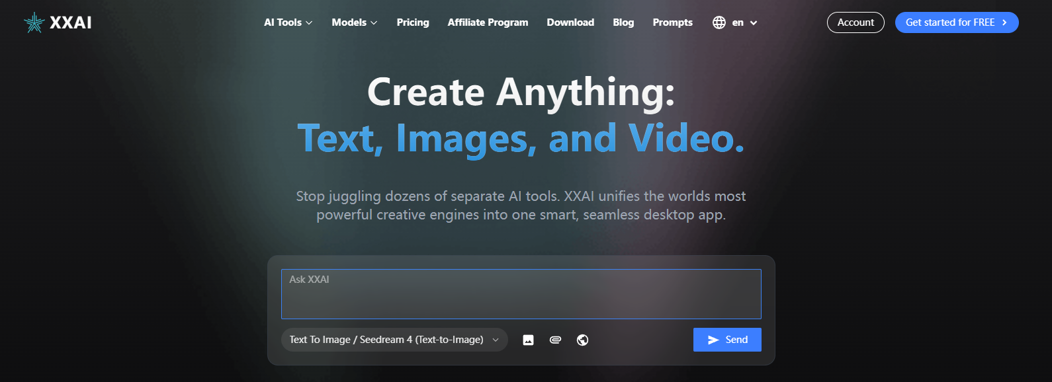The image size is (1052, 382).
Task: Open the Affiliate Program page
Action: 488,22
